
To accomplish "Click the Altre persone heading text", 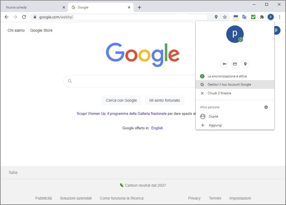I will coord(210,107).
